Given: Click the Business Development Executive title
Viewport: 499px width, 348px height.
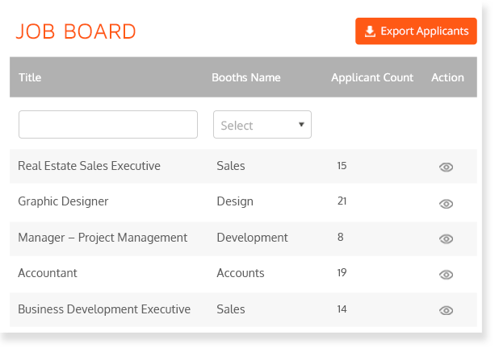Looking at the screenshot, I should pyautogui.click(x=104, y=309).
